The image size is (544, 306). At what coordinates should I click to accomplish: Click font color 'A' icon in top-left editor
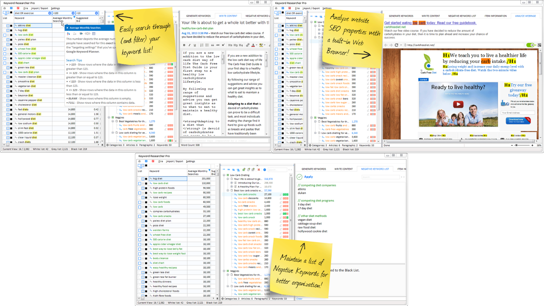coord(253,45)
